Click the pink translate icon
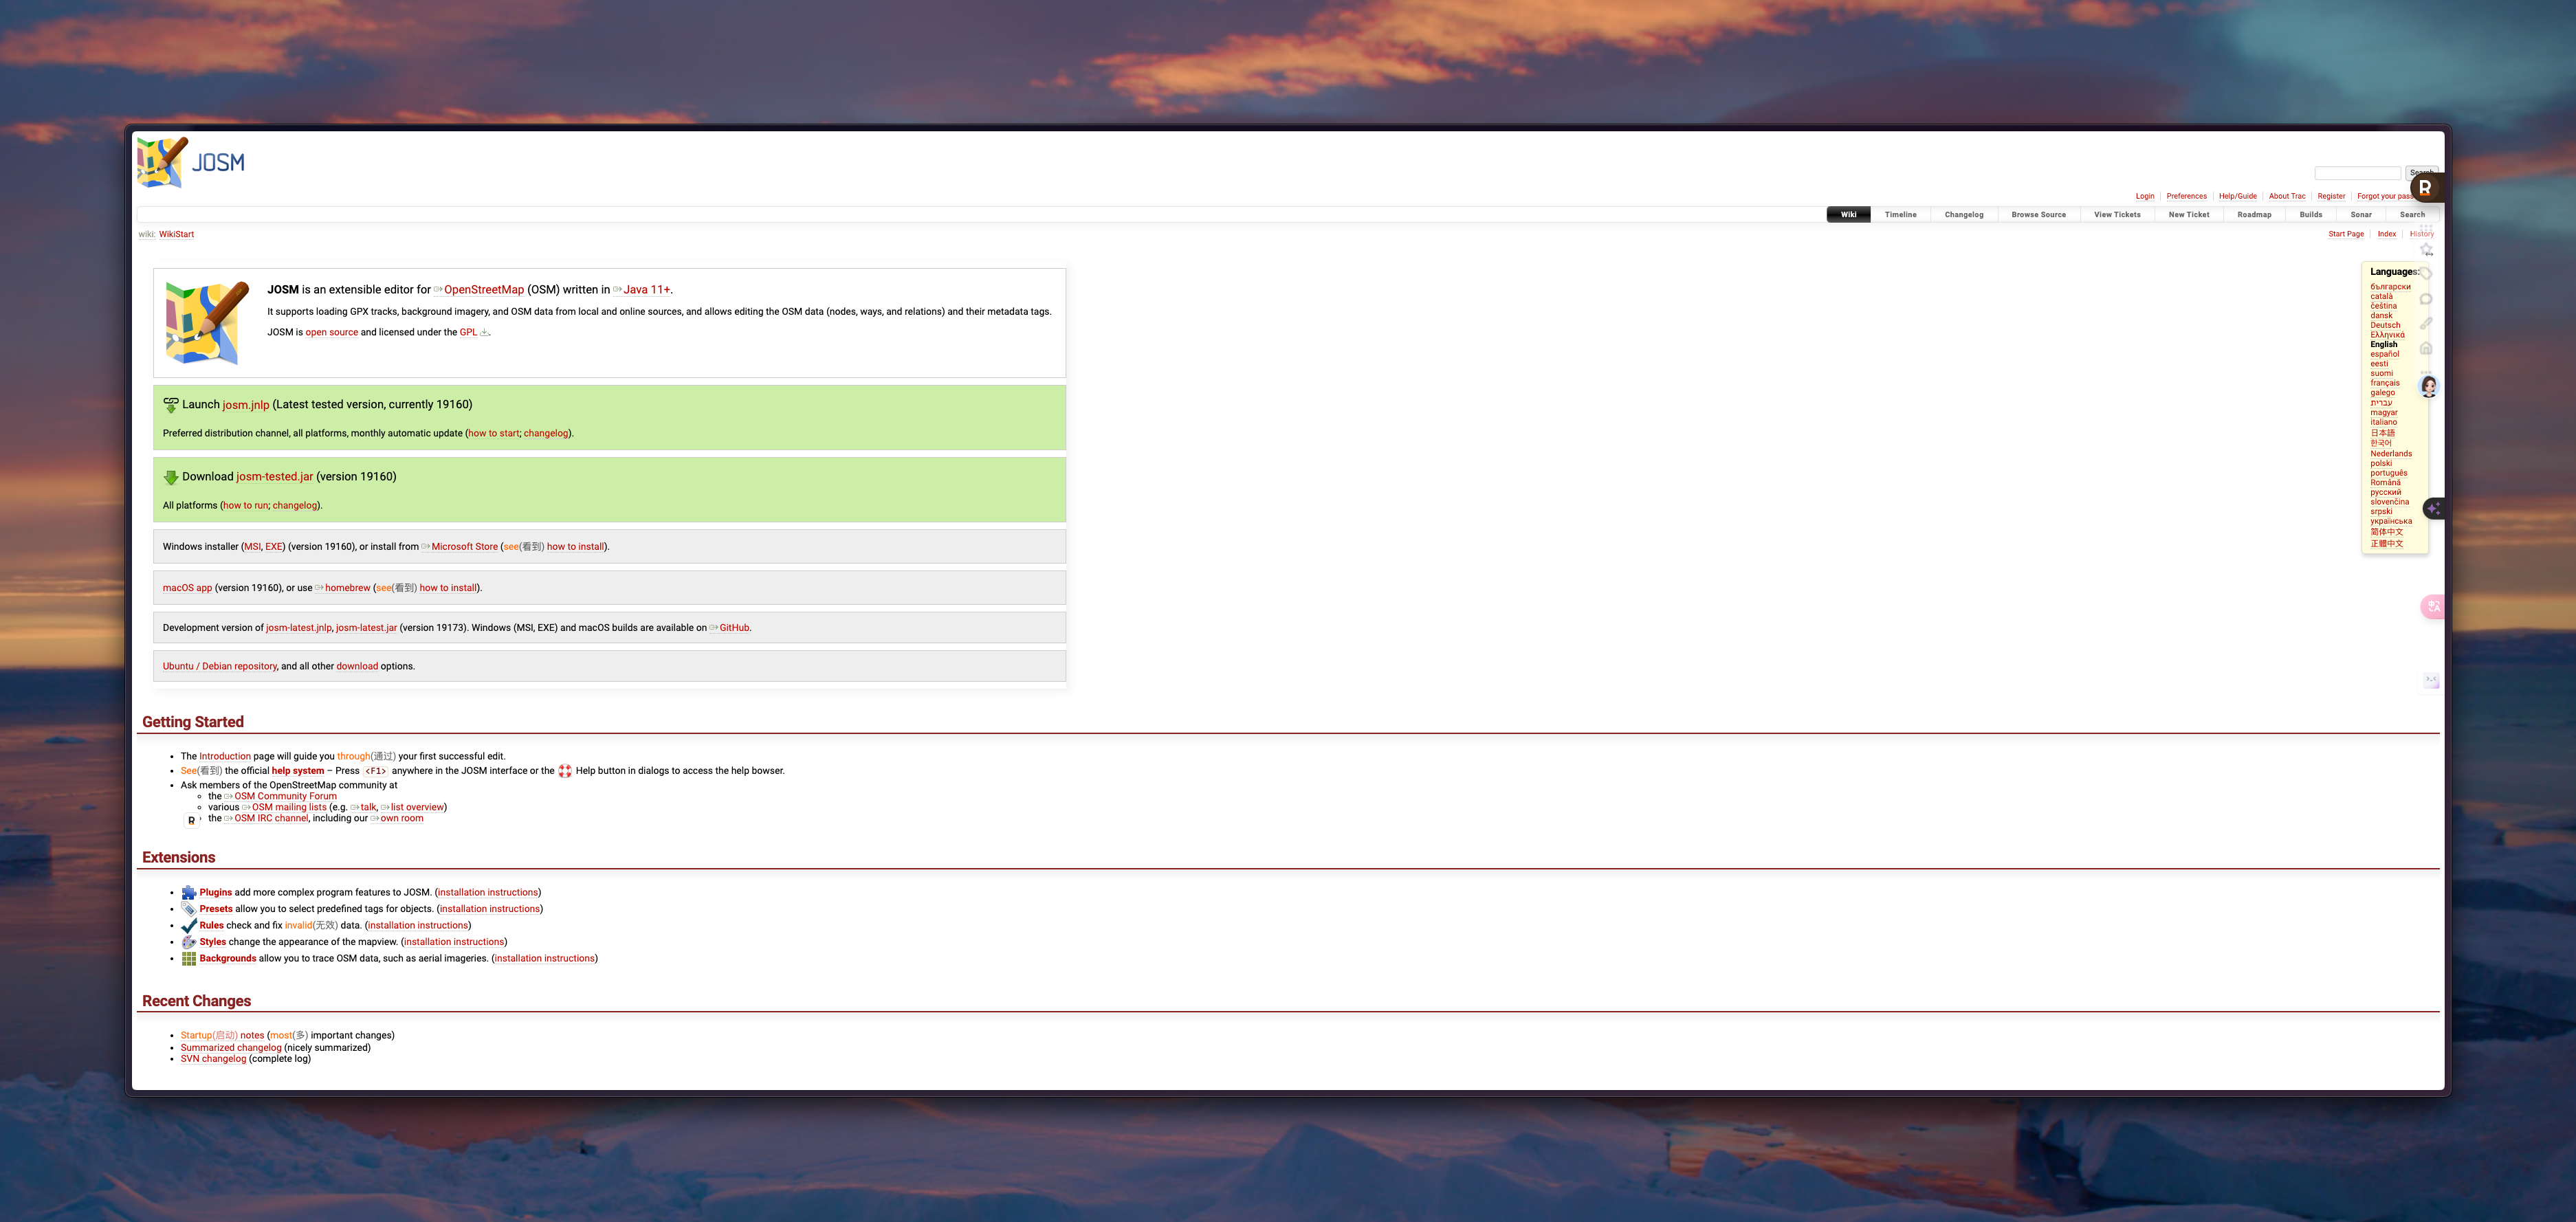Screen dimensions: 2576x1222 (2432, 607)
